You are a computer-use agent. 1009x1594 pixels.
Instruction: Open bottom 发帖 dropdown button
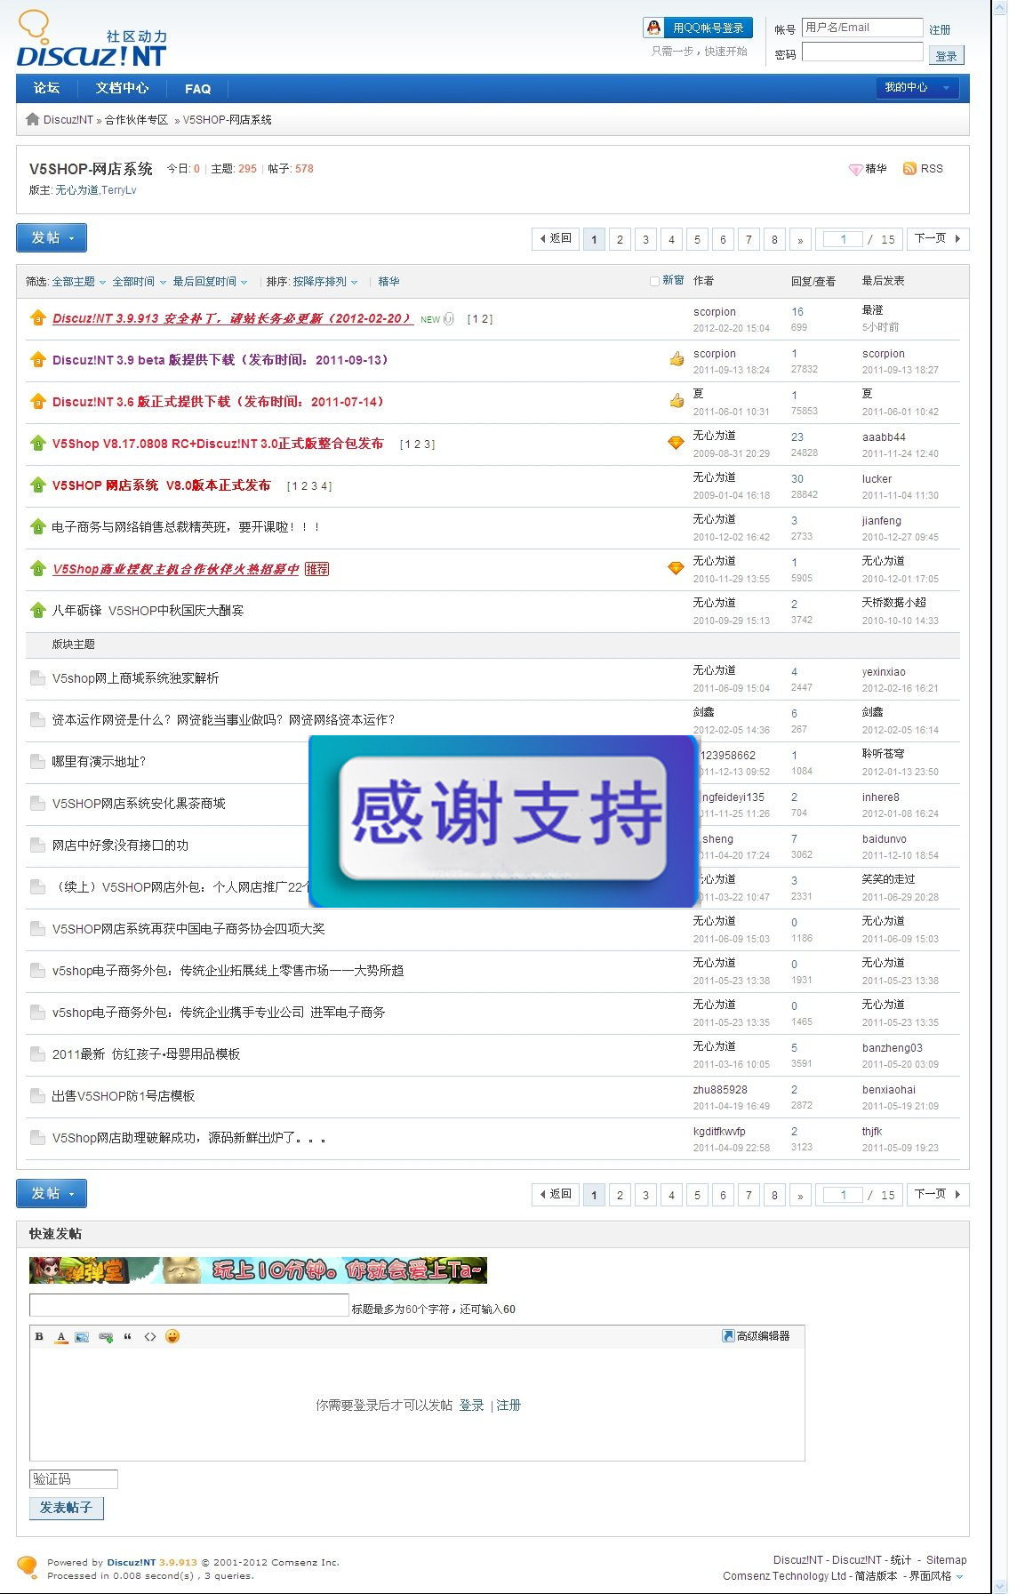52,1194
